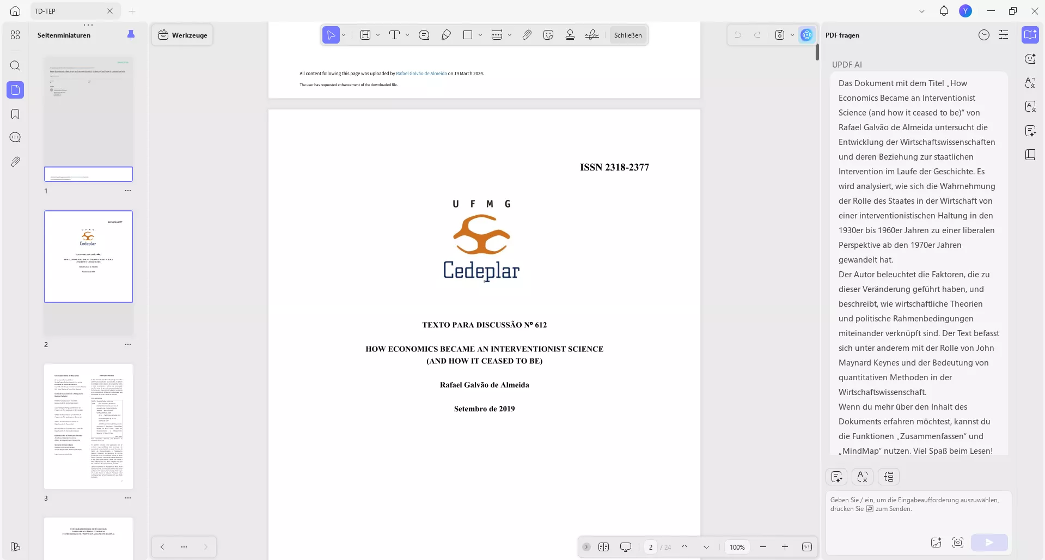The image size is (1045, 560).
Task: Click the Werkzeuge menu item
Action: pyautogui.click(x=182, y=34)
